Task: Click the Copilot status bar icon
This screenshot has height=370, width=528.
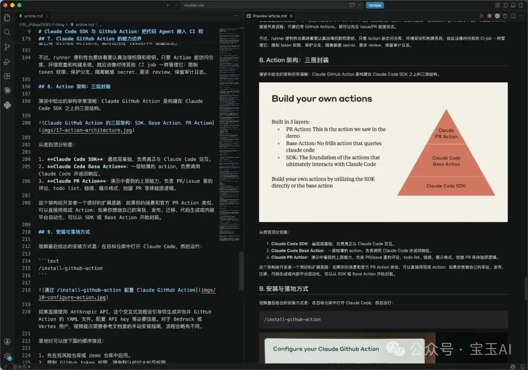Action: coord(512,367)
